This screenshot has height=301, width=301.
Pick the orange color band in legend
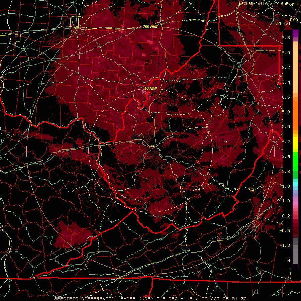point(295,115)
